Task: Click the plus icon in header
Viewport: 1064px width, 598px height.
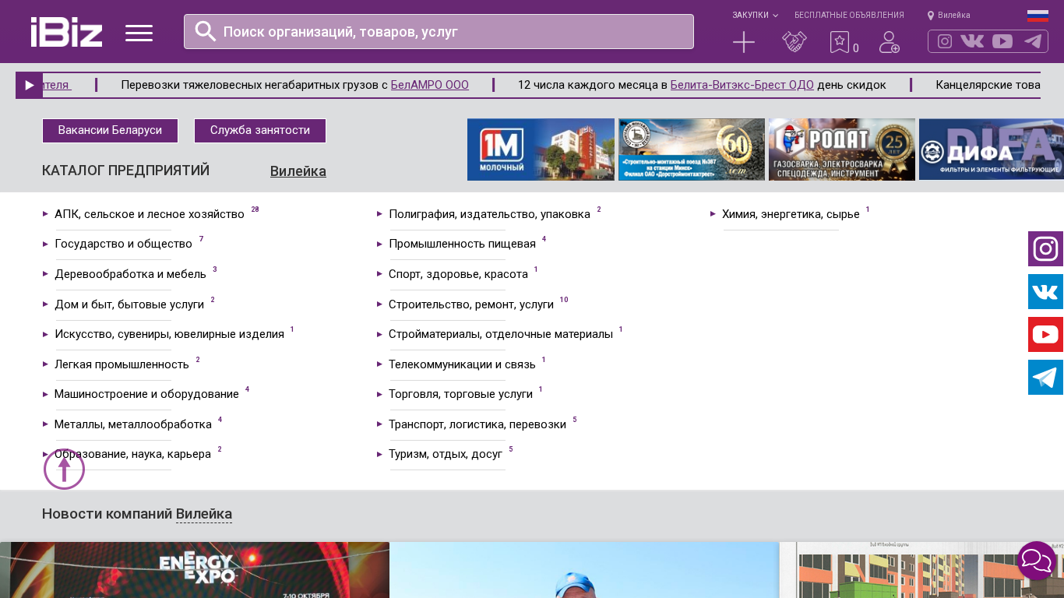Action: 744,42
